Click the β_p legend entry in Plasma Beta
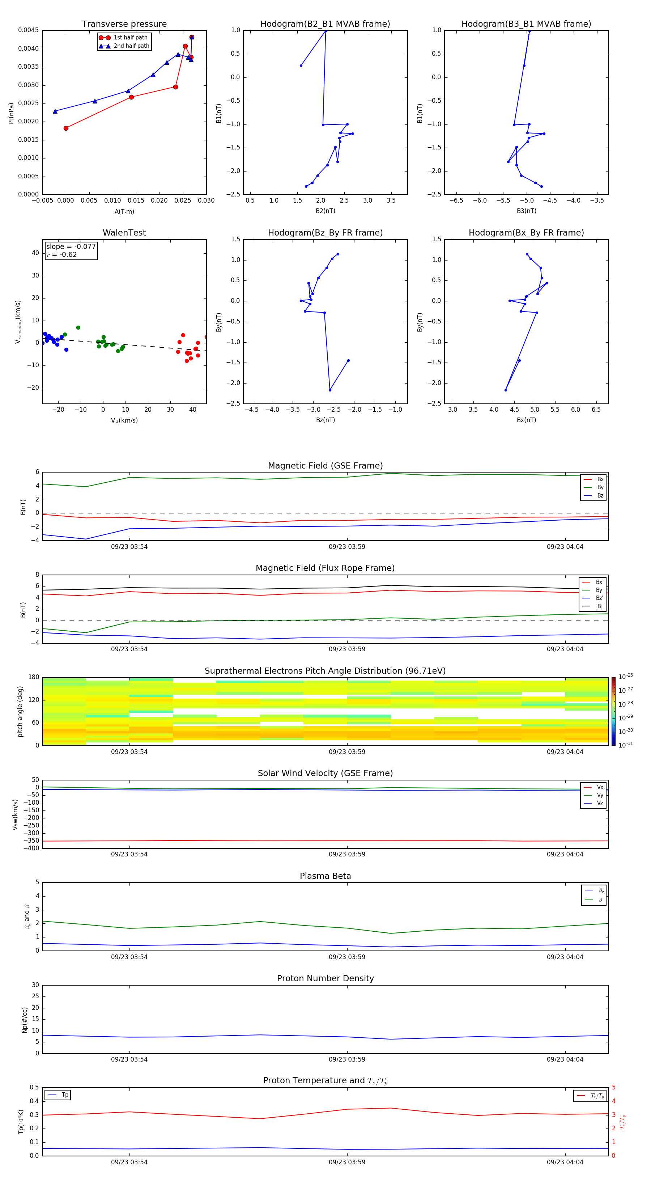The image size is (651, 1194). click(594, 890)
